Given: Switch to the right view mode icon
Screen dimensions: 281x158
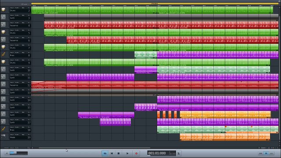Looking at the screenshot, I should 271,153.
